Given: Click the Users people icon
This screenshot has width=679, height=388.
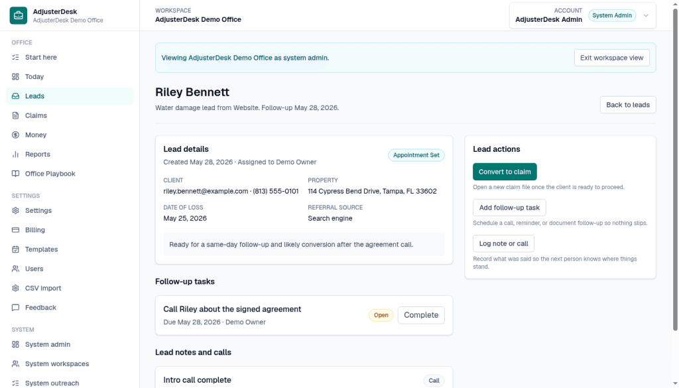Looking at the screenshot, I should [x=16, y=269].
